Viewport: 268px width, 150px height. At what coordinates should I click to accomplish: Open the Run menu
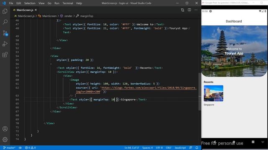(57, 3)
